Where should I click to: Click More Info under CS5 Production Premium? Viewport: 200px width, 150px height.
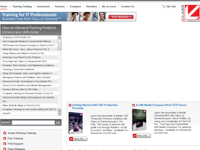[x=78, y=139]
